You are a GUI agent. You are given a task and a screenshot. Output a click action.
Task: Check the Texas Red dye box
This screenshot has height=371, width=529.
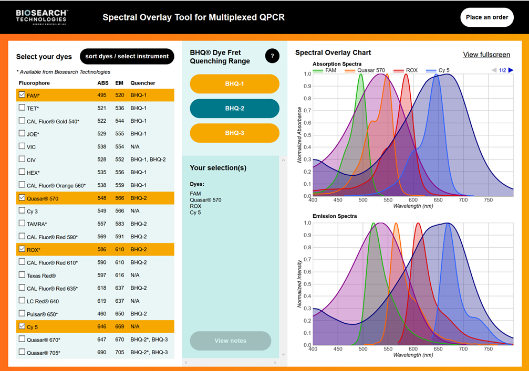point(22,275)
